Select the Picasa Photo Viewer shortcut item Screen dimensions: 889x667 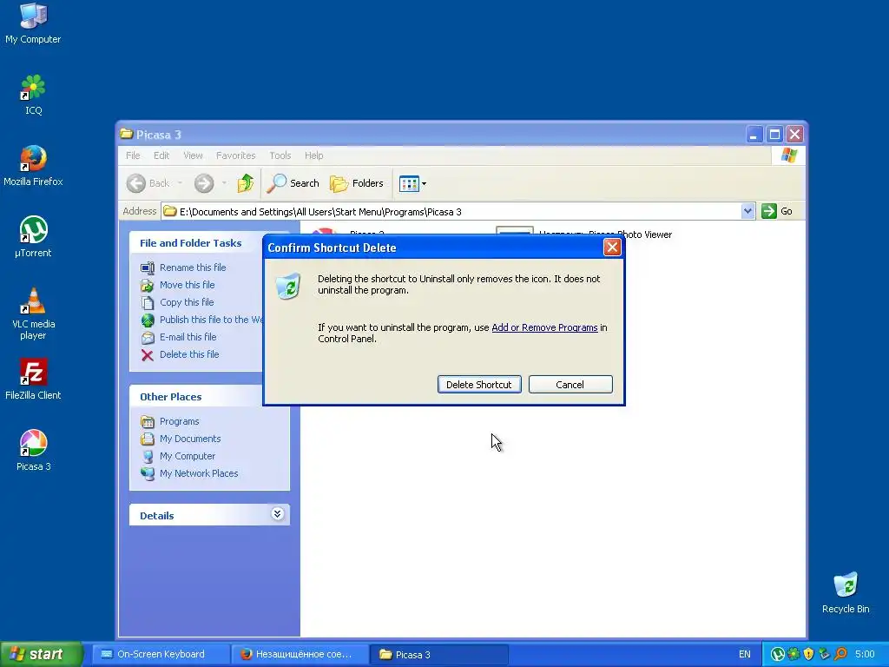[x=584, y=231]
